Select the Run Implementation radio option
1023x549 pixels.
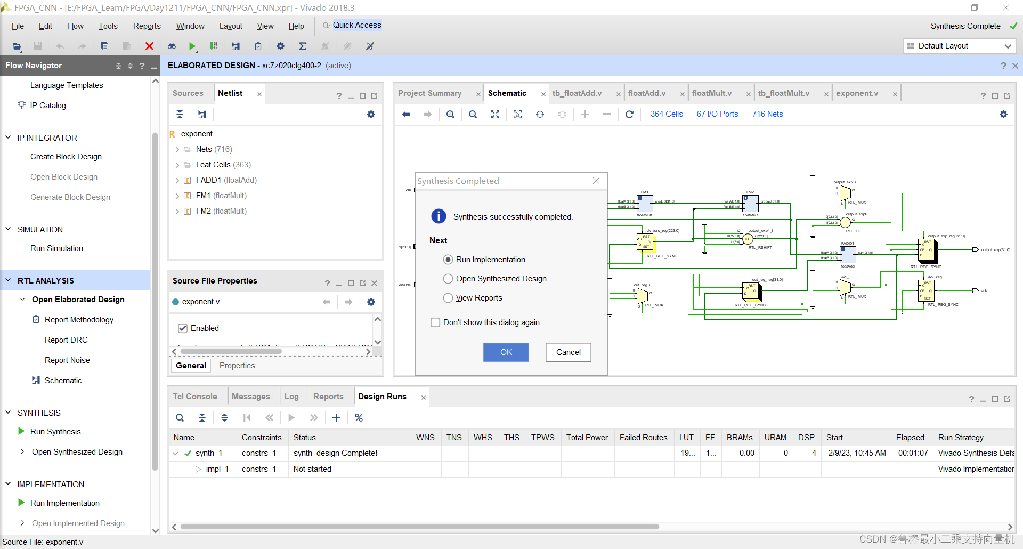(448, 260)
